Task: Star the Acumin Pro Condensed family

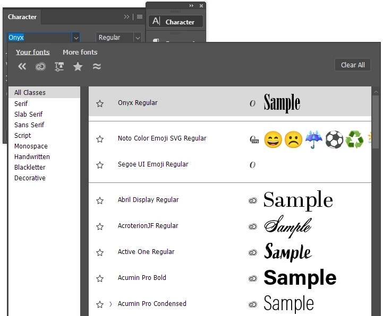Action: [100, 304]
